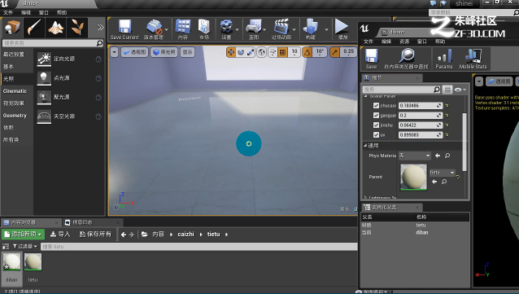Select the rotate gizmo tool in viewport
The image size is (519, 294).
[241, 52]
